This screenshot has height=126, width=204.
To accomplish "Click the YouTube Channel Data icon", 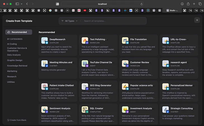I will [x=85, y=63].
